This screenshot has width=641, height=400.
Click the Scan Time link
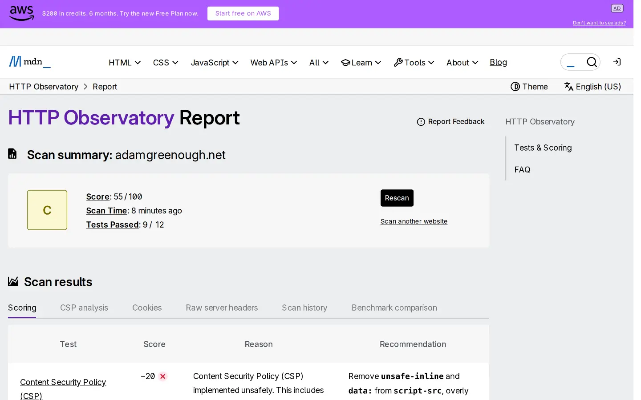(x=107, y=211)
